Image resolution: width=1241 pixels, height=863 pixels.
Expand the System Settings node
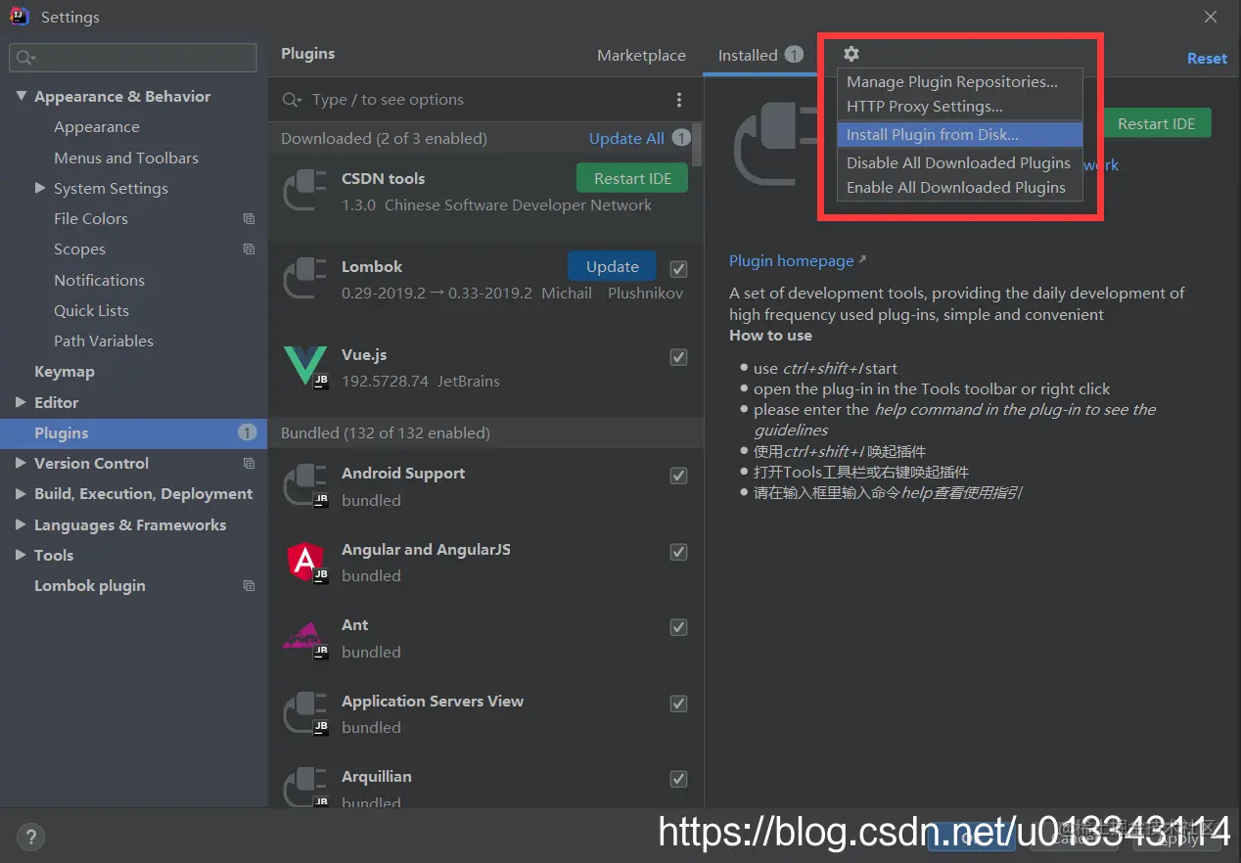(x=40, y=188)
